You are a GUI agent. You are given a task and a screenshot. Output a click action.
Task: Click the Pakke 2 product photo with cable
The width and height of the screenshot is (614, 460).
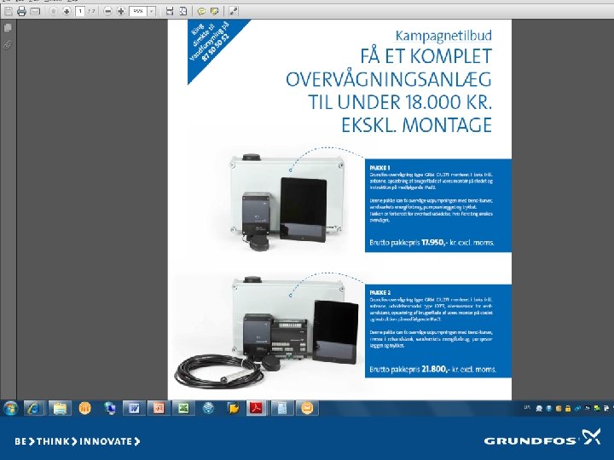click(266, 332)
